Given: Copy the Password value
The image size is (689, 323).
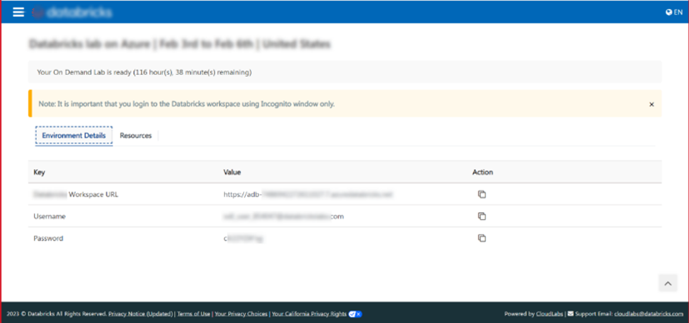Looking at the screenshot, I should click(x=482, y=238).
